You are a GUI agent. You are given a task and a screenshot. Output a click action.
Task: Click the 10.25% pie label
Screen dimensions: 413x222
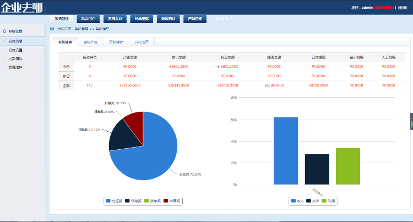pyautogui.click(x=116, y=103)
